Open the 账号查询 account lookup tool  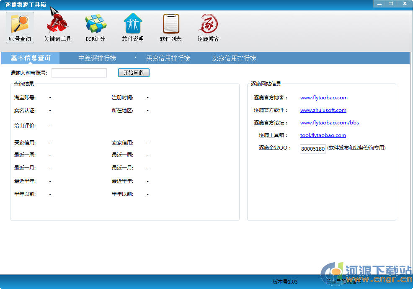coord(20,28)
